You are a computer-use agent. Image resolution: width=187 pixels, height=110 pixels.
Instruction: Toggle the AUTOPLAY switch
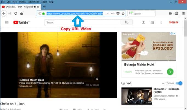(x=179, y=83)
